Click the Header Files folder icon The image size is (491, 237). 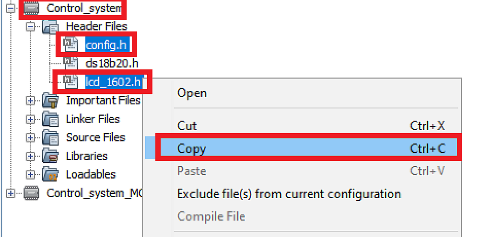(x=50, y=27)
